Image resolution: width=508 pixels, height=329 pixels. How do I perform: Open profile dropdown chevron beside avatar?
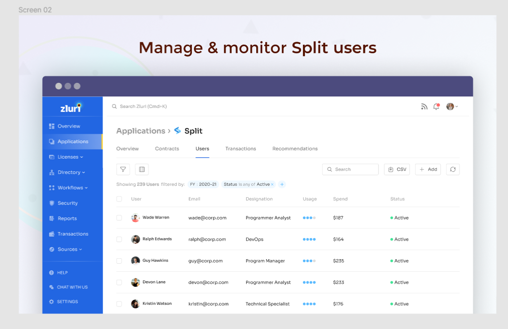click(x=456, y=106)
